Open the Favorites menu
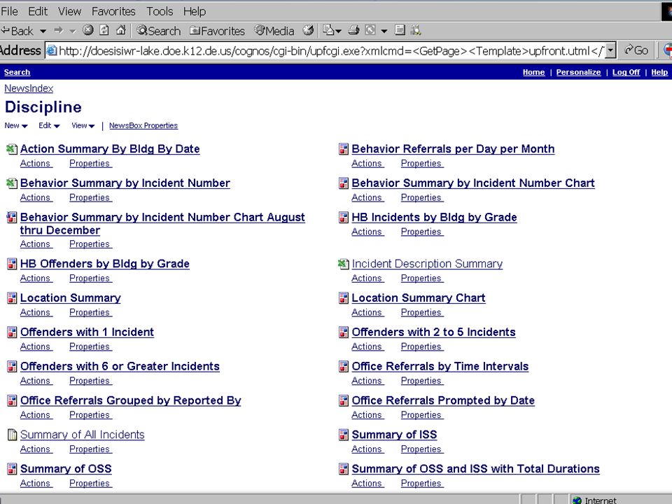 coord(113,12)
